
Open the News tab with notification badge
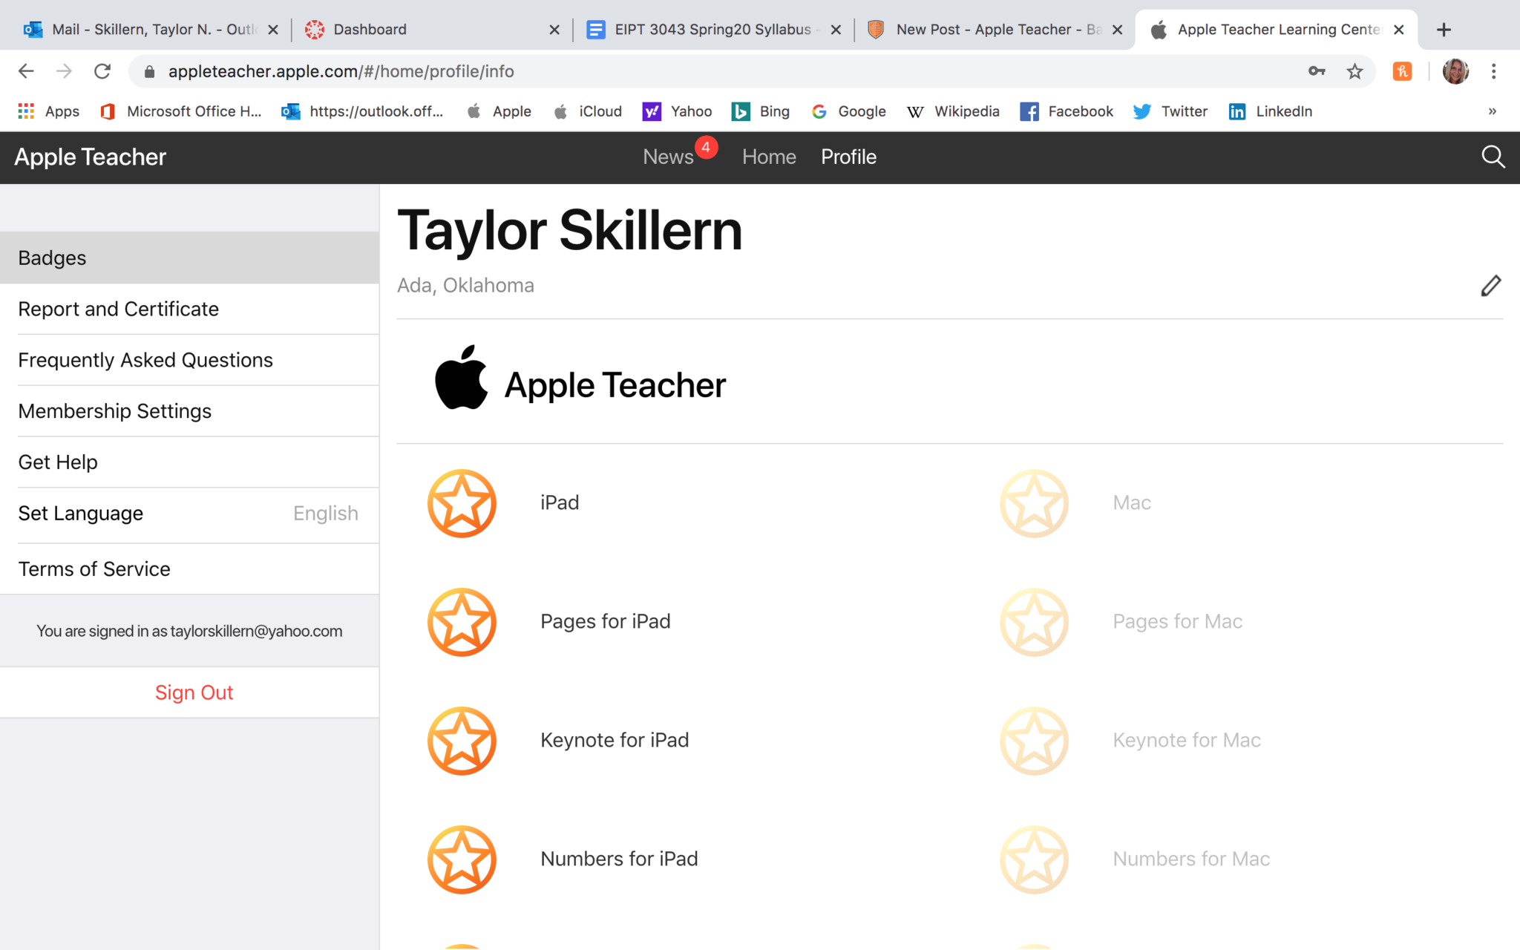(668, 157)
